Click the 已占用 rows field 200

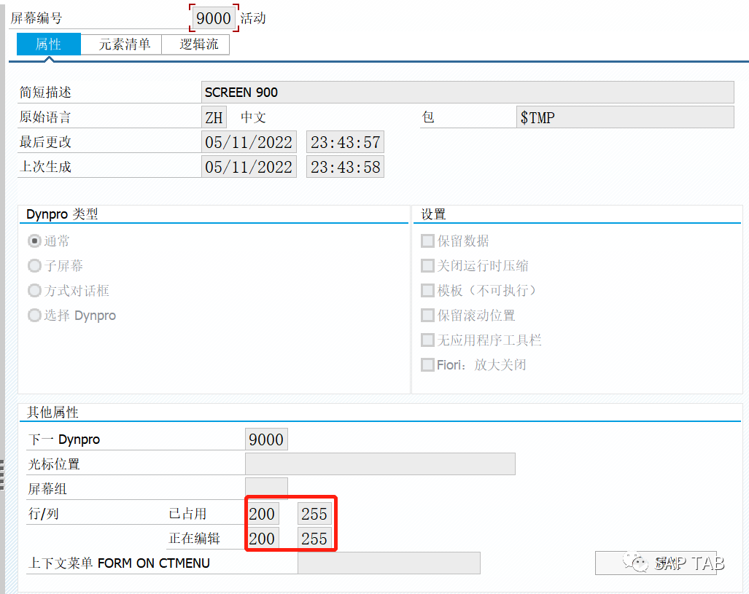(x=263, y=514)
